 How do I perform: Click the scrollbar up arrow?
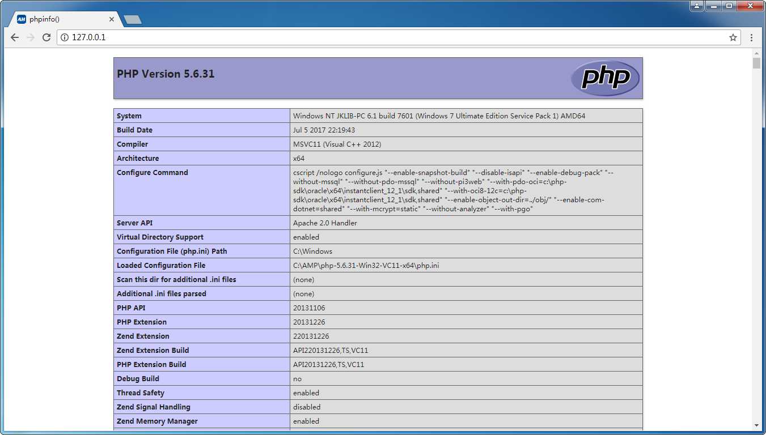(756, 52)
